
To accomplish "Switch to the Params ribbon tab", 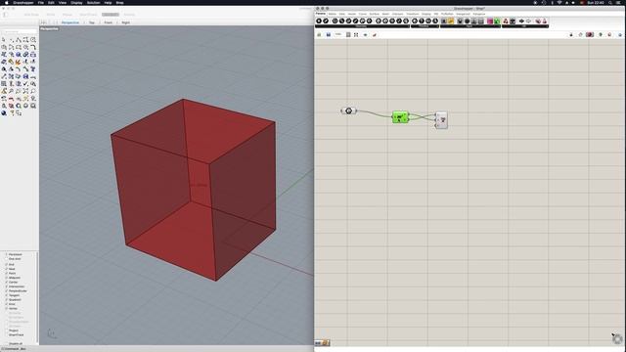I will click(x=321, y=14).
